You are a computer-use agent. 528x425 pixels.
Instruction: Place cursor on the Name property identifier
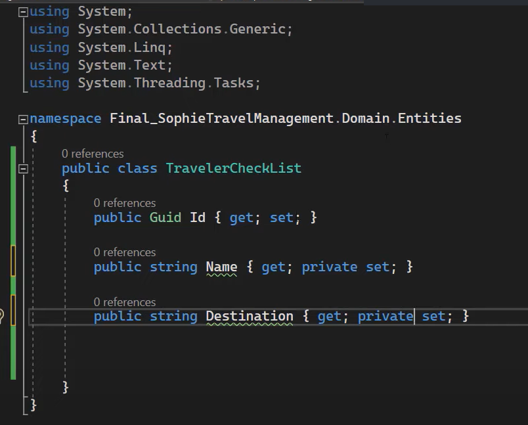tap(221, 267)
